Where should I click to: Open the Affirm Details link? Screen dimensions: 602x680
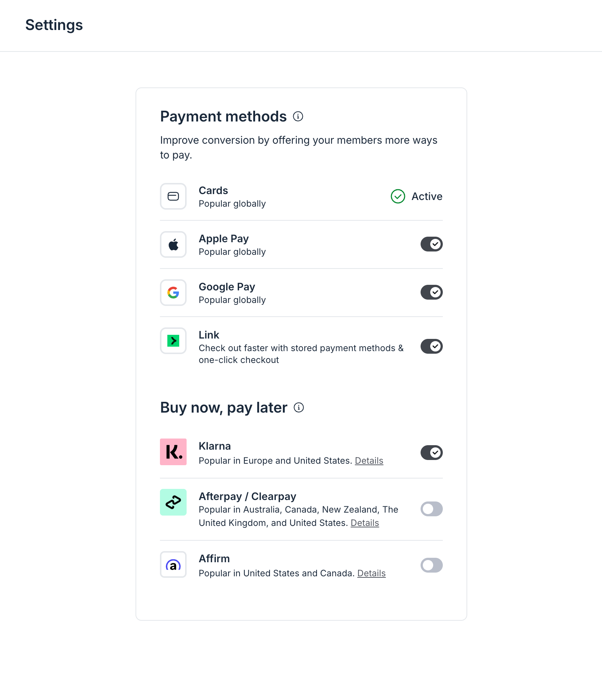[x=371, y=573]
